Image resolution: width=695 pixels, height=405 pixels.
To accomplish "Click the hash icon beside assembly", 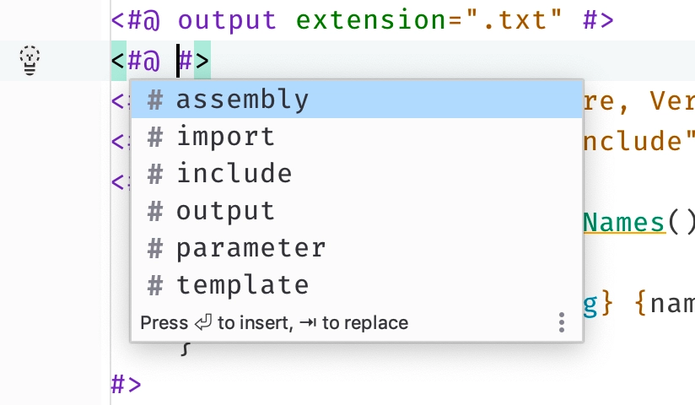I will [155, 100].
